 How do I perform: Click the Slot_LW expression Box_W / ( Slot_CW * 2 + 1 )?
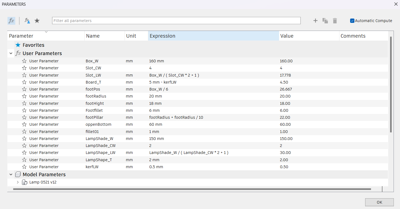coord(174,75)
